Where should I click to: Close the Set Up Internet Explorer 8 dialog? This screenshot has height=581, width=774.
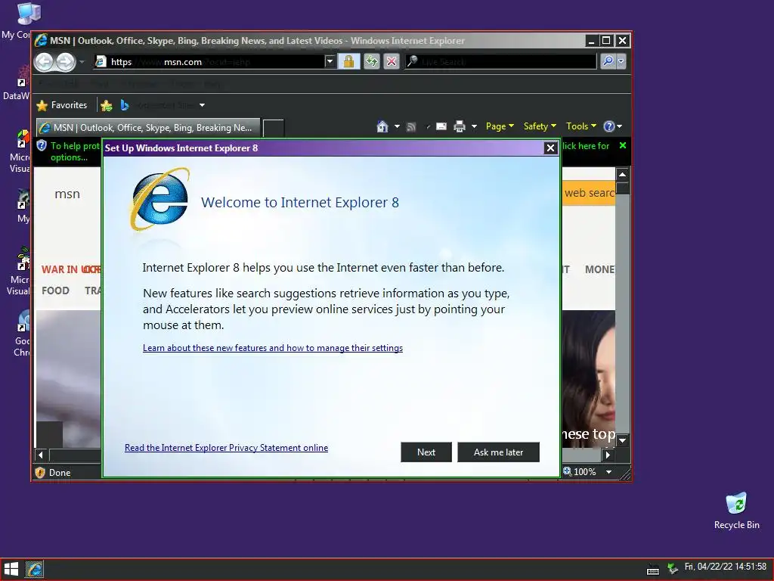coord(550,148)
